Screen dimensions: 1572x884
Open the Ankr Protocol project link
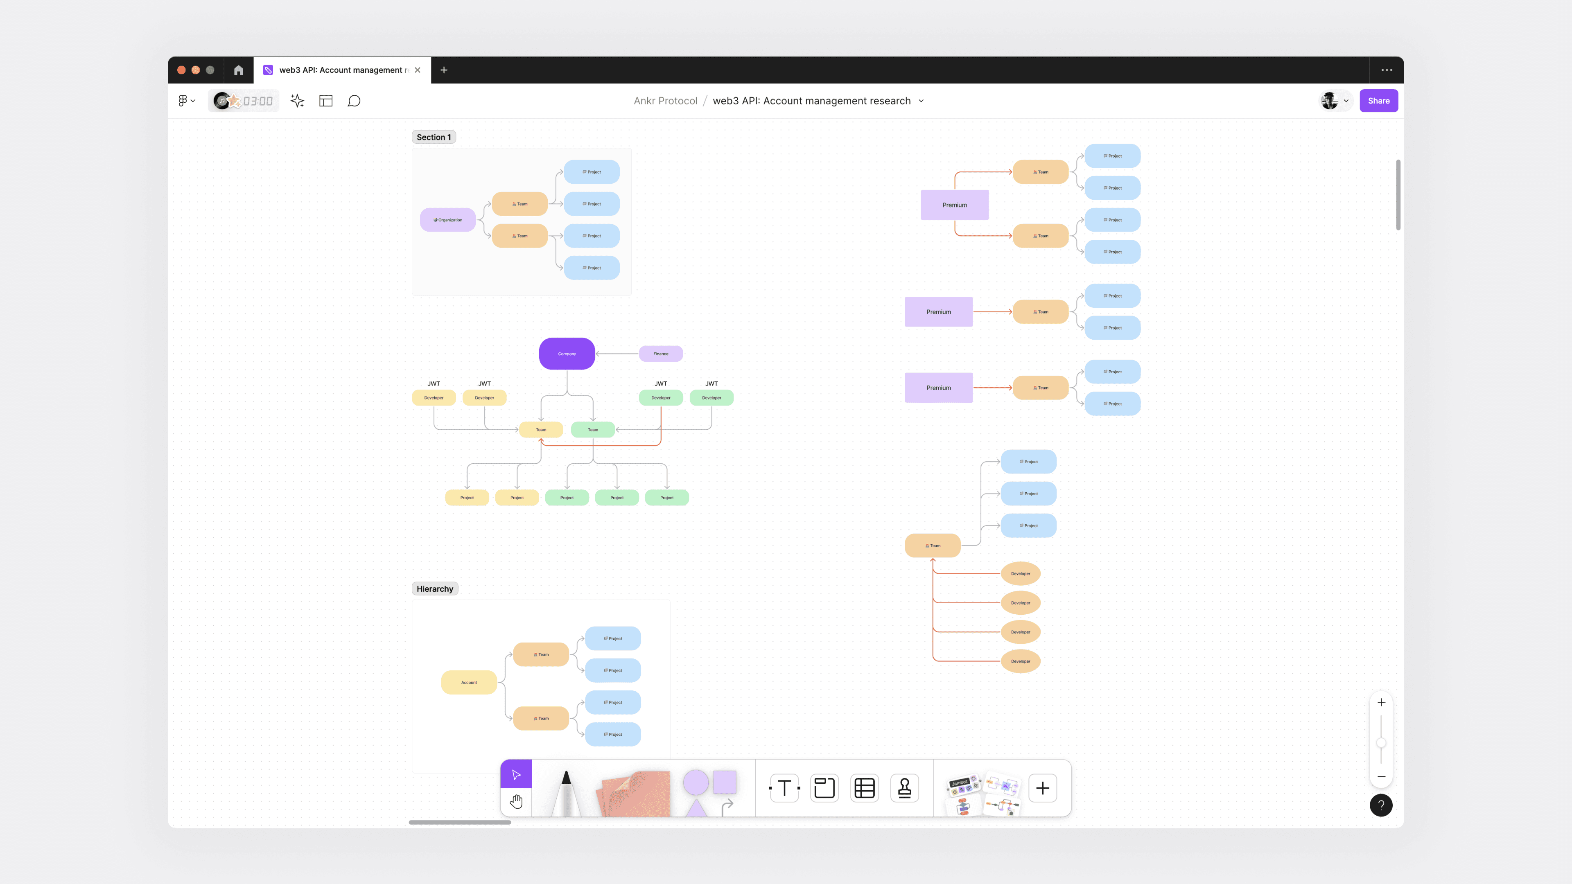(665, 101)
